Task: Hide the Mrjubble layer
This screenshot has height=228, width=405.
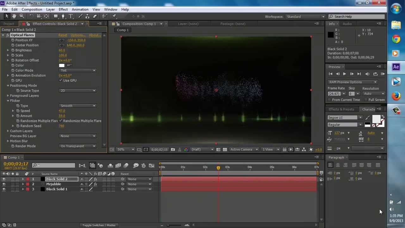Action: [4, 184]
